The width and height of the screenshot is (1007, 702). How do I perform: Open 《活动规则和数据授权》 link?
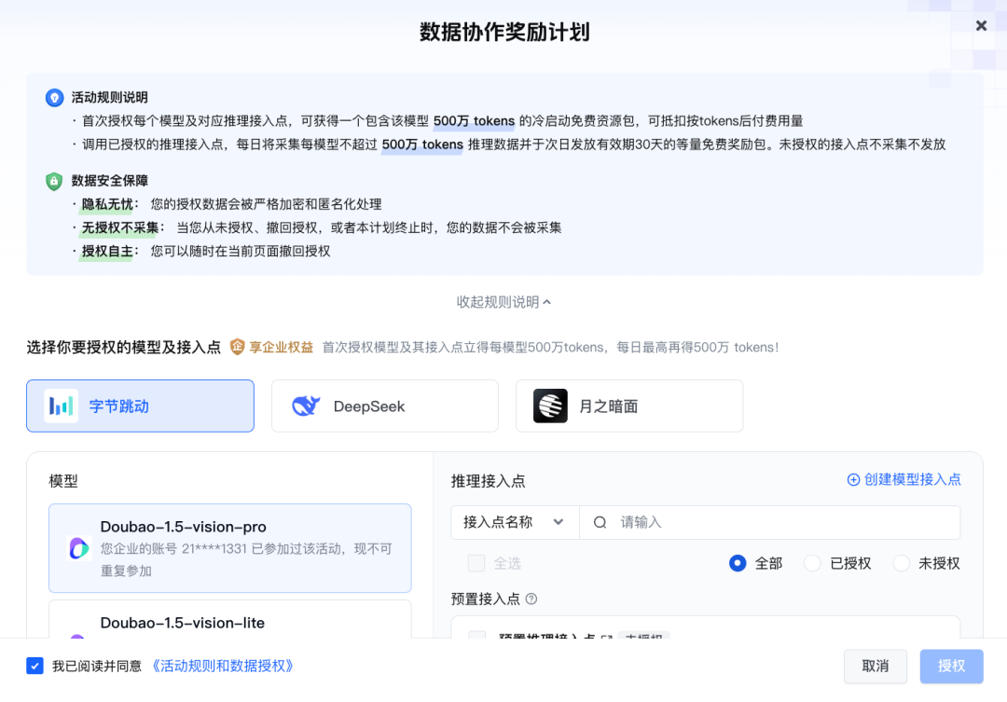(222, 666)
